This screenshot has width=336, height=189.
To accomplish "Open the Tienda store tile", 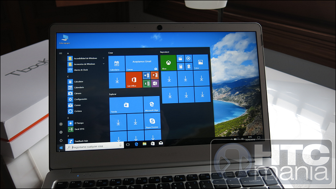I will pos(126,105).
